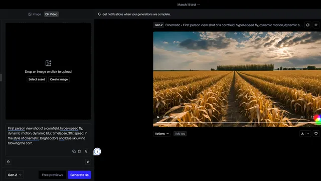Enter fullscreen on the video player
Viewport: 321px width, 181px height.
[312, 117]
